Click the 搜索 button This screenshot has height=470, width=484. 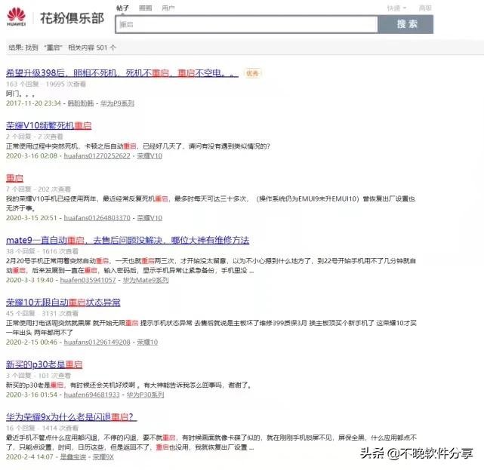point(406,24)
